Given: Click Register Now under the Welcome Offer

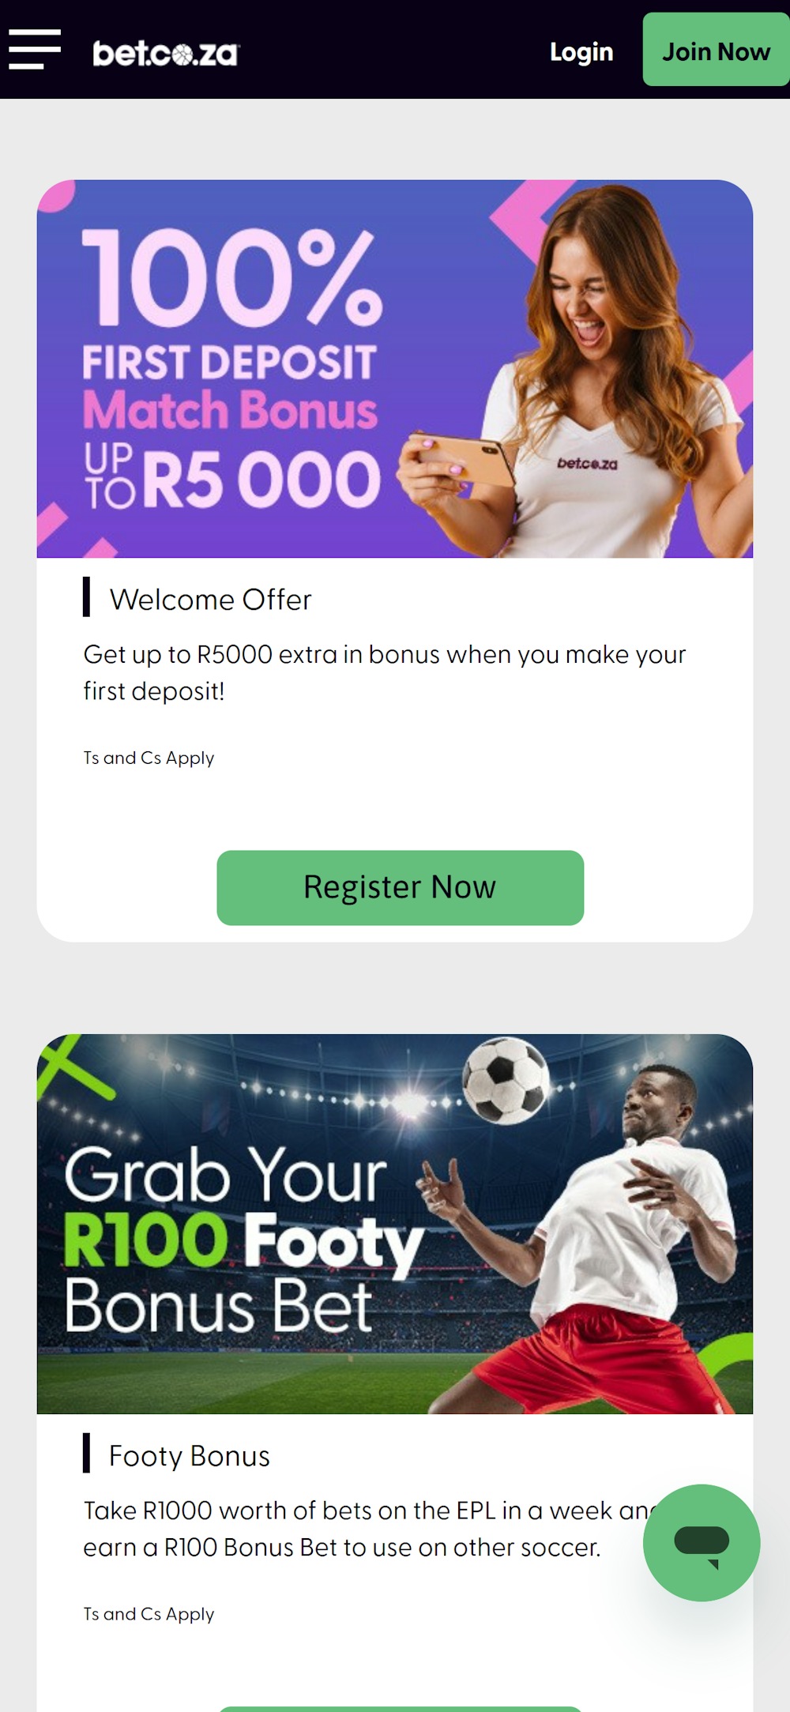Looking at the screenshot, I should click(400, 887).
